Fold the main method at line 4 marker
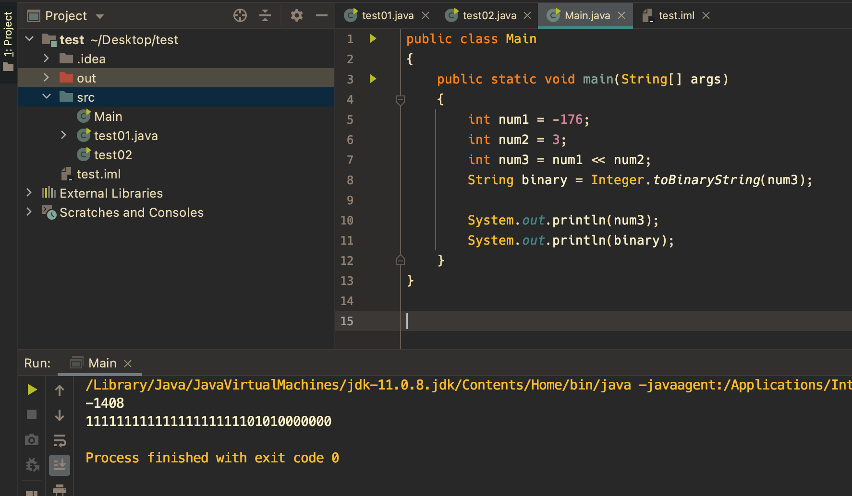The width and height of the screenshot is (852, 496). [400, 100]
